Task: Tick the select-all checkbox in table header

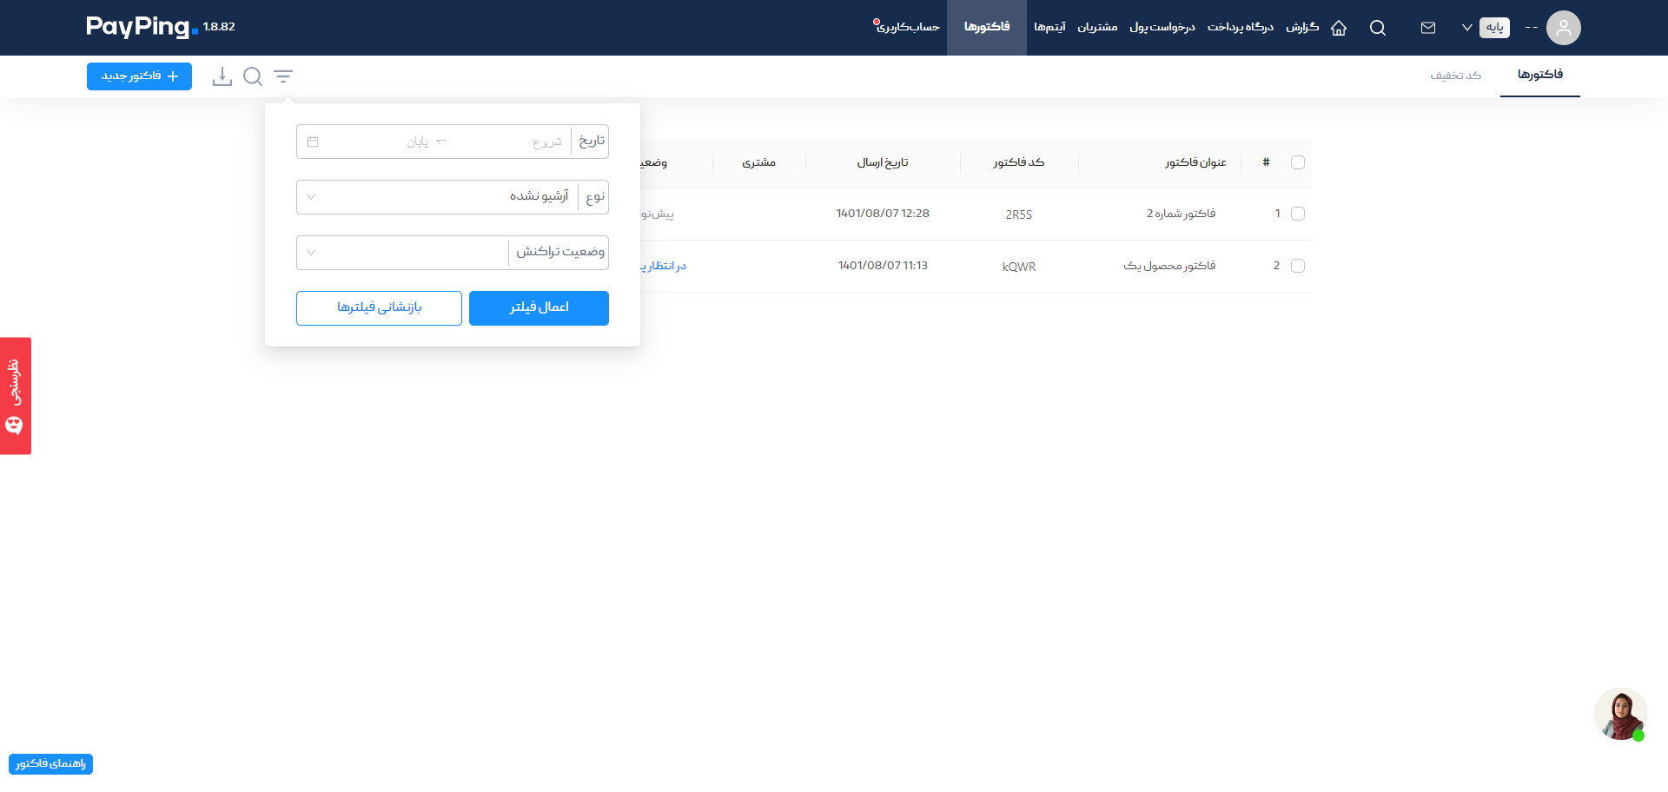Action: pos(1298,162)
